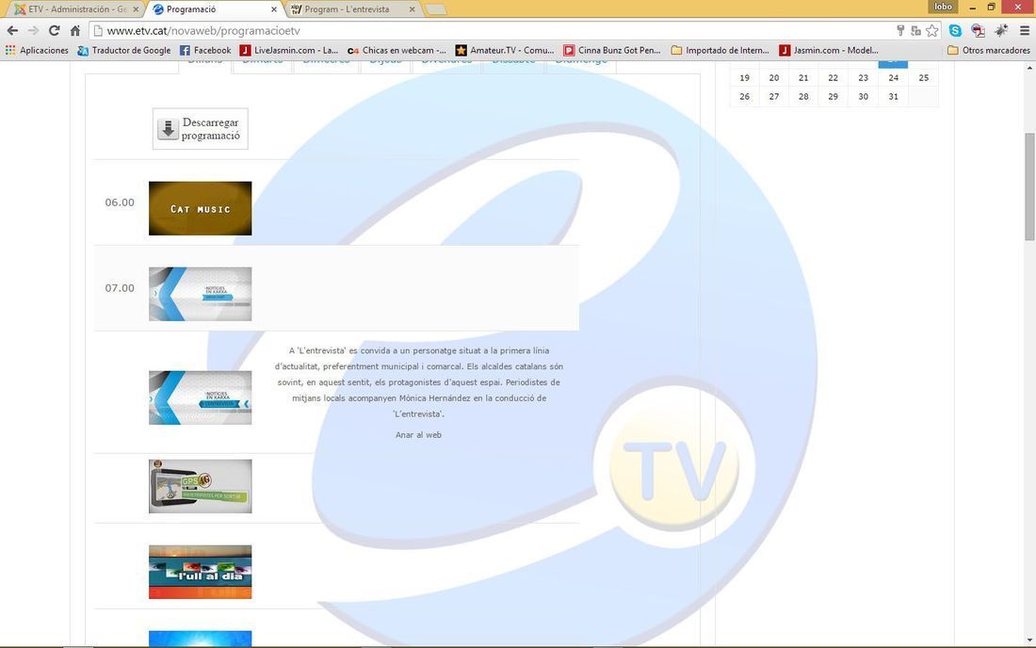Click the 07.00 time label
The image size is (1036, 648).
pos(120,288)
